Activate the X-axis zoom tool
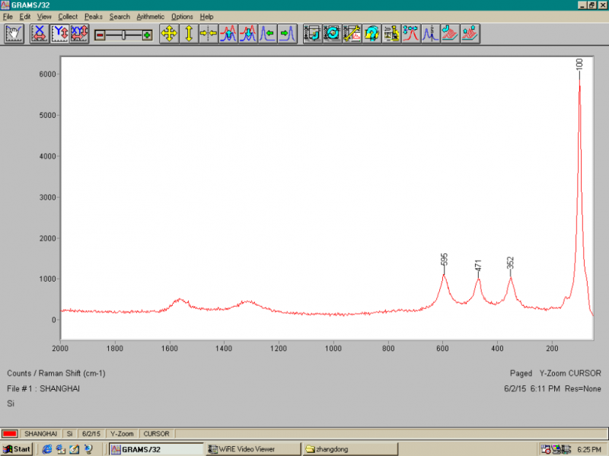 [x=40, y=34]
